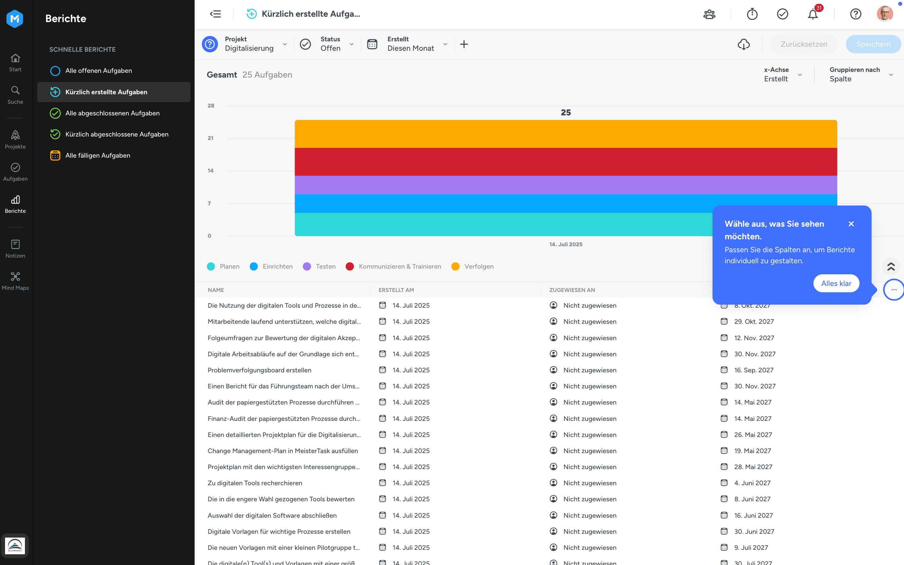Collapse the sidebar with menu icon
This screenshot has height=565, width=904.
coord(215,14)
